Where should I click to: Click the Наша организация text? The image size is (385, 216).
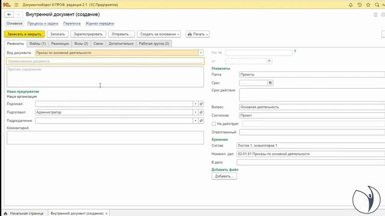point(22,97)
